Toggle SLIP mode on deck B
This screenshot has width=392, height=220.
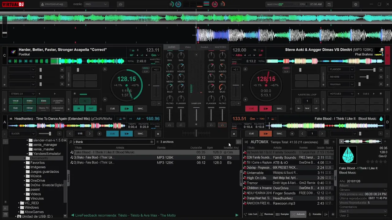click(x=286, y=71)
